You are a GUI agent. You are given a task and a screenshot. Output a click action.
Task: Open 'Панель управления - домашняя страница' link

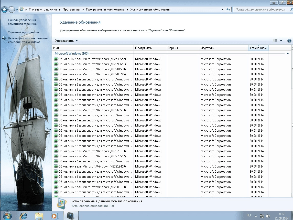point(23,22)
